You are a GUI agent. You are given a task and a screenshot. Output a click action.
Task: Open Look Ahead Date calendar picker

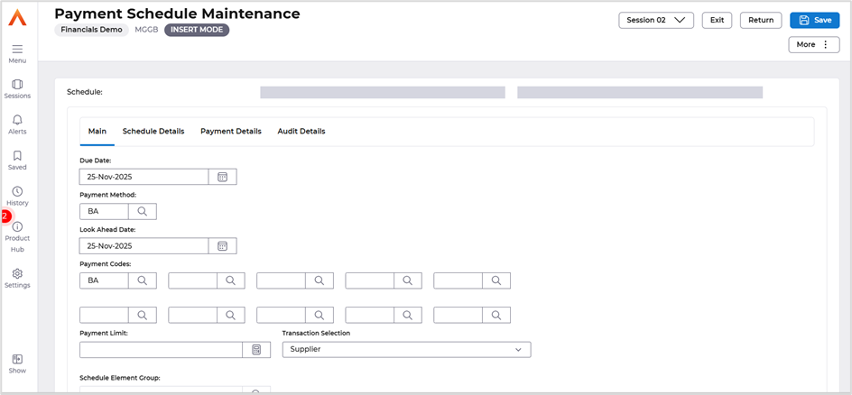coord(222,246)
